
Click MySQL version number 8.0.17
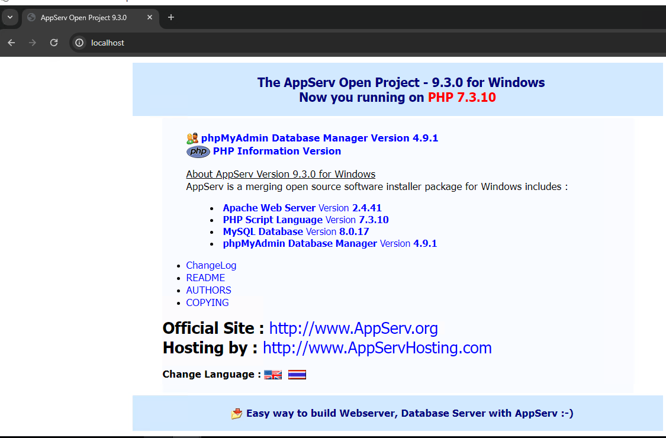[x=354, y=231]
